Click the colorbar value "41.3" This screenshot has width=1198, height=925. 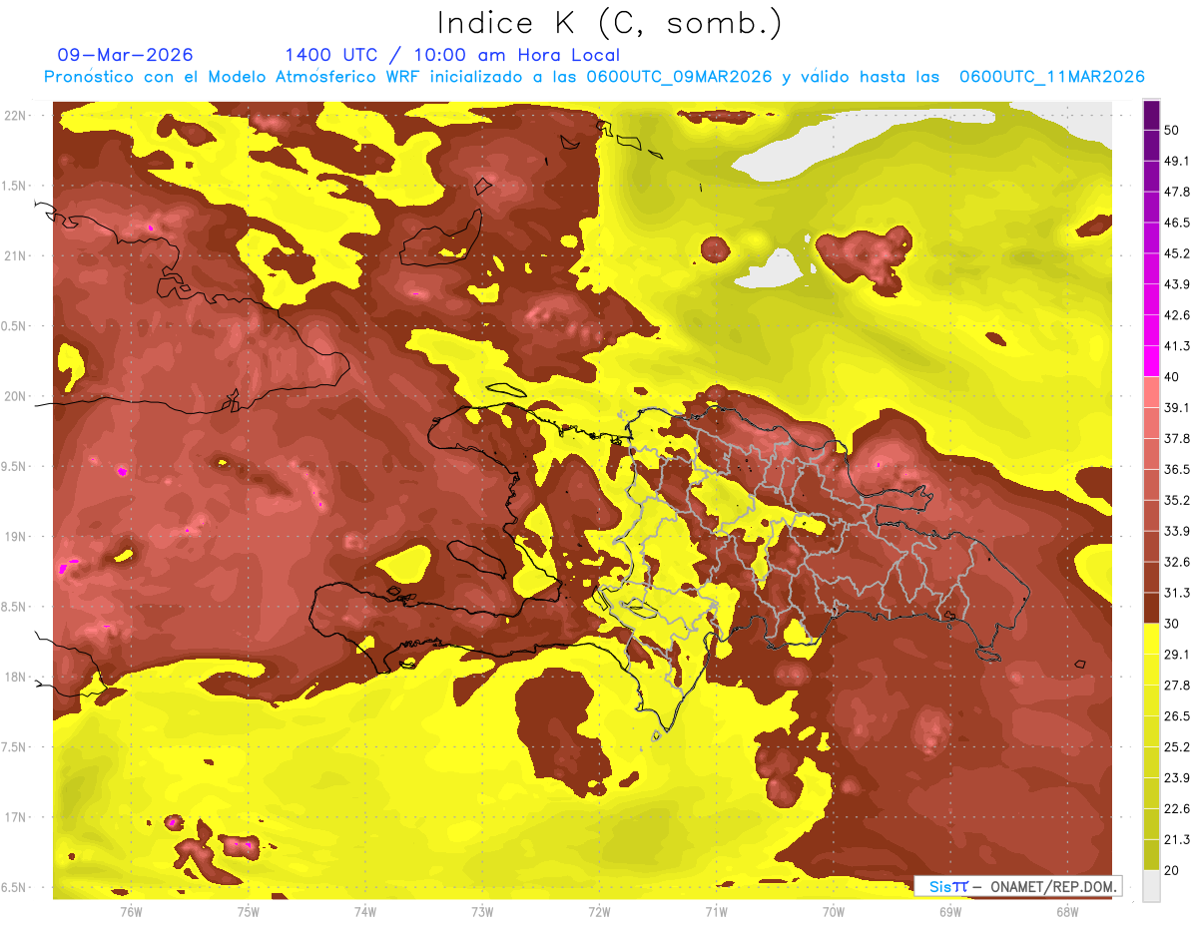pyautogui.click(x=1177, y=346)
